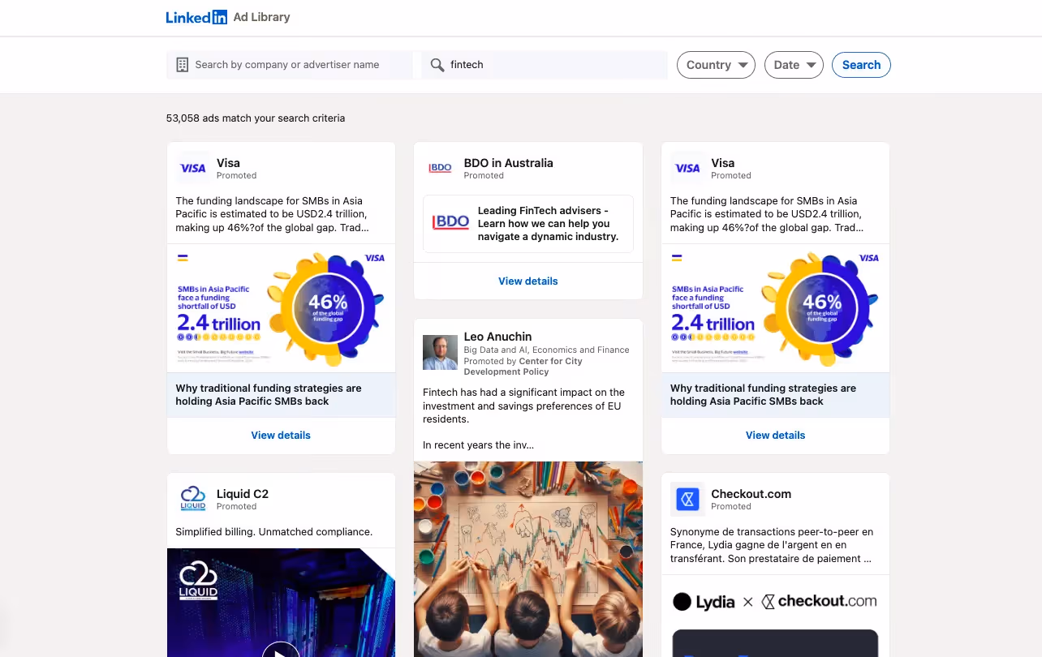Open the Country filter dropdown
Screen dimensions: 1042x657
click(x=716, y=65)
